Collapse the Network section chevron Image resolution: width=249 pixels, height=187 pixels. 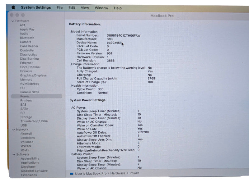click(x=14, y=130)
